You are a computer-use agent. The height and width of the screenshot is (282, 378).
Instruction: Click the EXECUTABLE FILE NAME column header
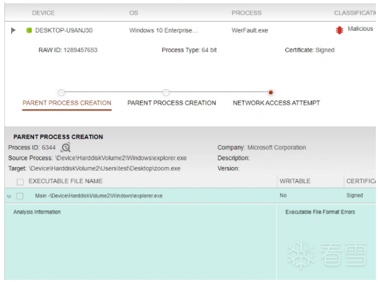pos(66,181)
